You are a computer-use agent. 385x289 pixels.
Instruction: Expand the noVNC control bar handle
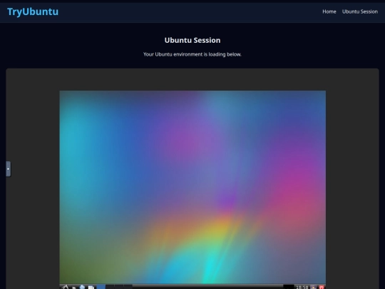(x=8, y=169)
